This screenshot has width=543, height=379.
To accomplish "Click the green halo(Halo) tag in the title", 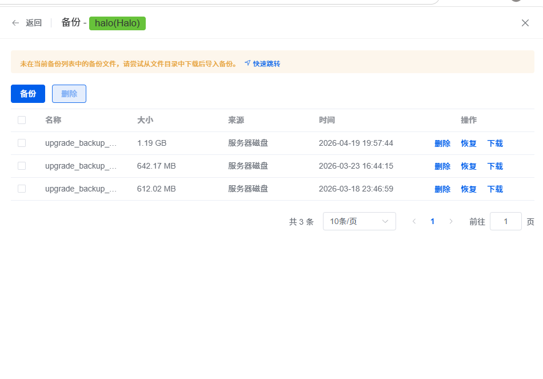I will (x=117, y=23).
